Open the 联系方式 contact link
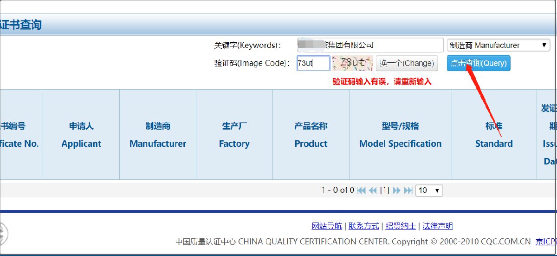Screen dimensions: 557x256 (x=364, y=226)
